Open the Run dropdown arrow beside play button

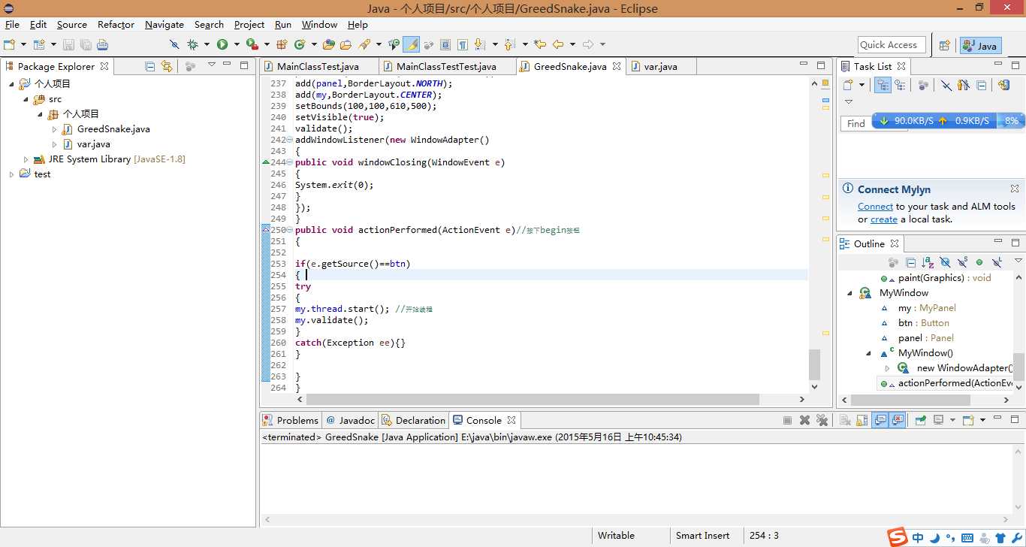pyautogui.click(x=236, y=44)
